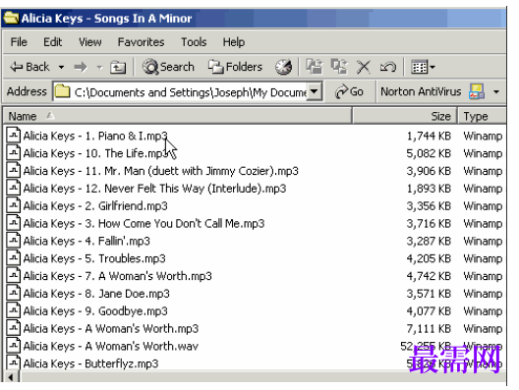Viewport: 519px width, 390px height.
Task: Open the Views dropdown button
Action: tap(423, 67)
